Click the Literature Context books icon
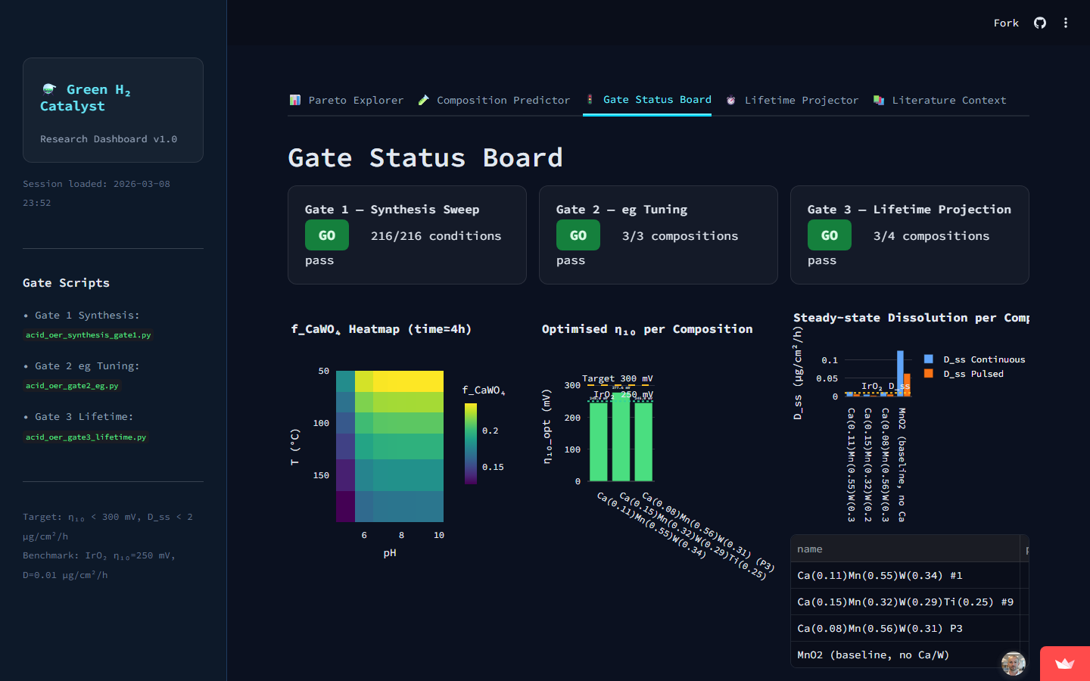Screen dimensions: 1090x681 (879, 100)
